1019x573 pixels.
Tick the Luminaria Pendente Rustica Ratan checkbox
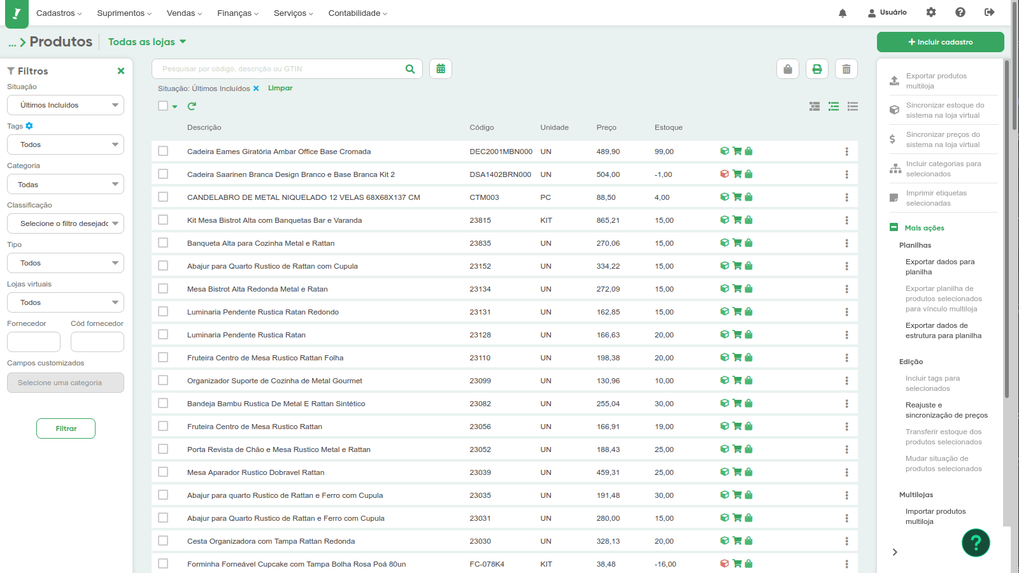click(x=163, y=335)
